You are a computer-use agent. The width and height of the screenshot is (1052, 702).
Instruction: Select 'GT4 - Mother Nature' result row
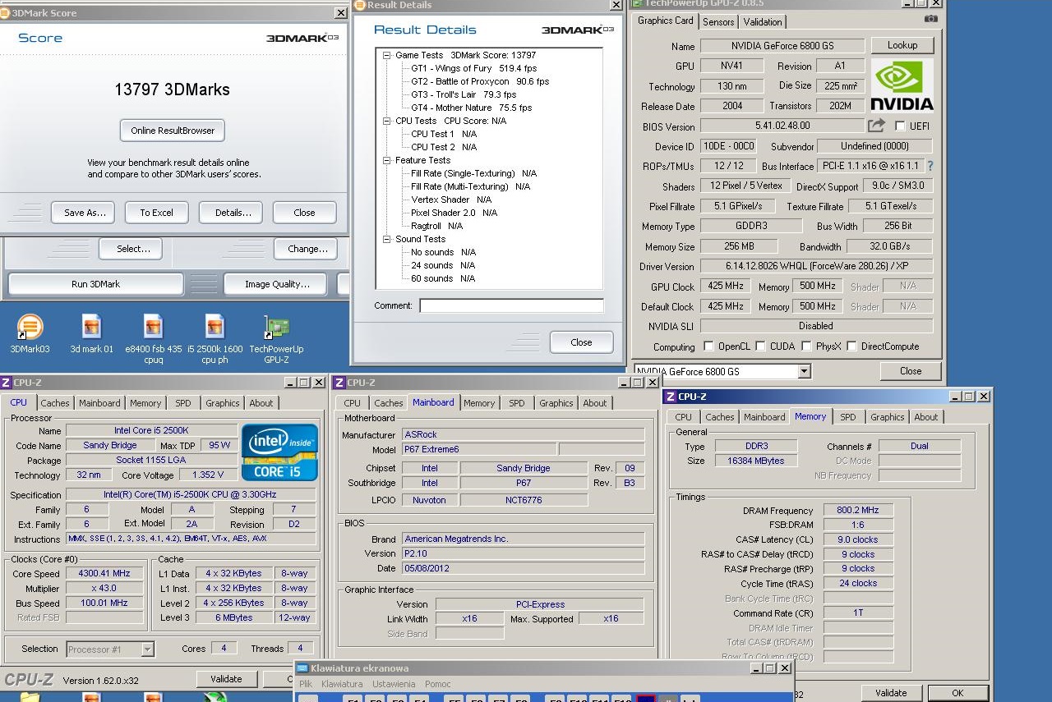click(471, 108)
